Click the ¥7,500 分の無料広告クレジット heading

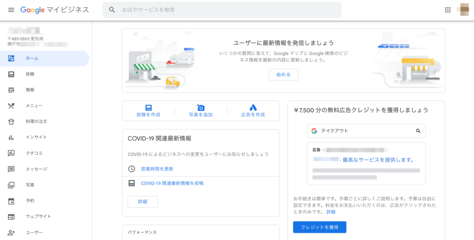[x=361, y=110]
